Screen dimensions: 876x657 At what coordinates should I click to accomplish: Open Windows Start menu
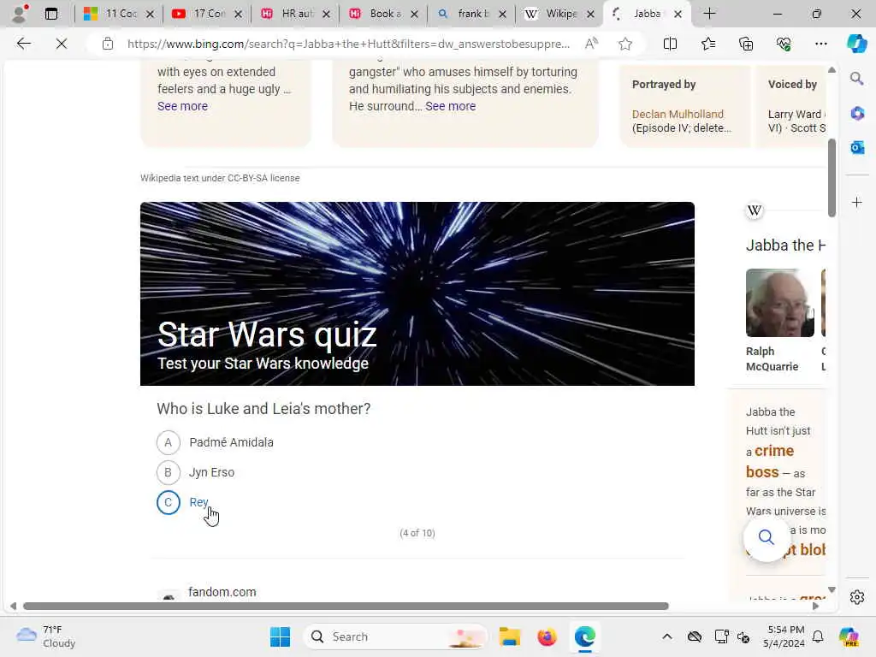(280, 636)
